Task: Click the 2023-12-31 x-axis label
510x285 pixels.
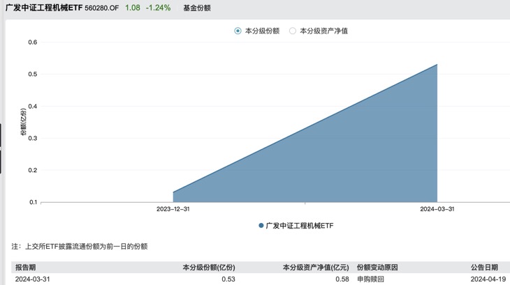Action: (x=173, y=209)
